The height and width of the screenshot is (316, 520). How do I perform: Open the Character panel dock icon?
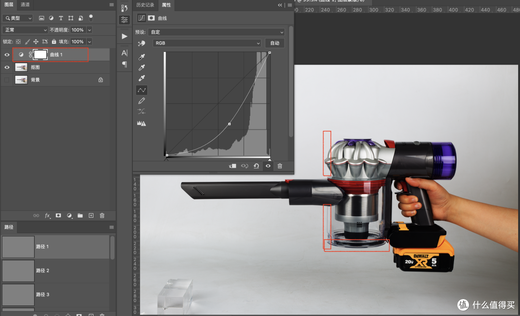pos(124,53)
